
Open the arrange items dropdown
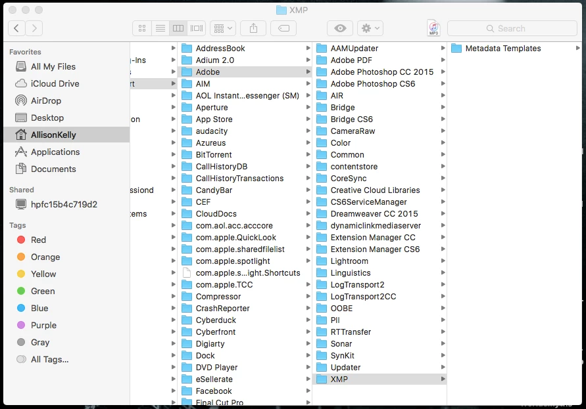pos(223,28)
